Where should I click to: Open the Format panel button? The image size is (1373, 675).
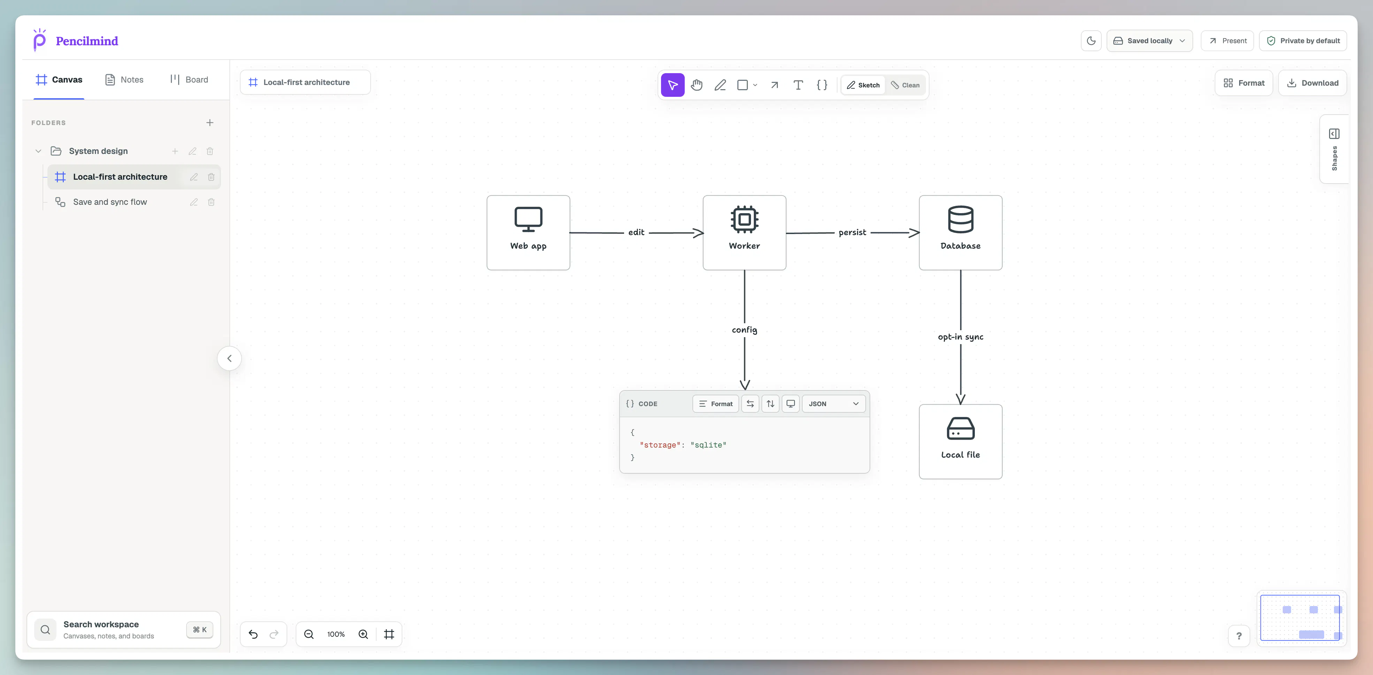(x=1244, y=83)
